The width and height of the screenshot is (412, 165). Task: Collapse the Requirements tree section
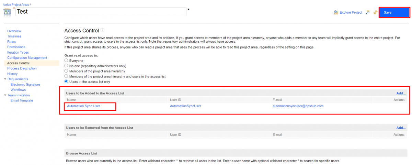click(x=5, y=79)
